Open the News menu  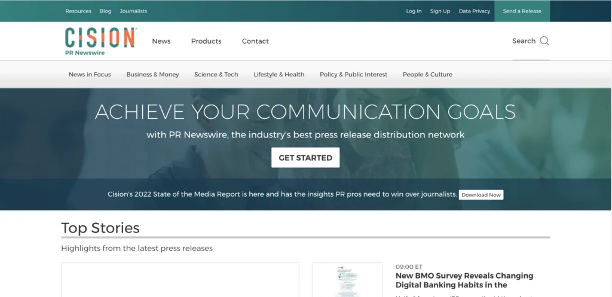161,41
